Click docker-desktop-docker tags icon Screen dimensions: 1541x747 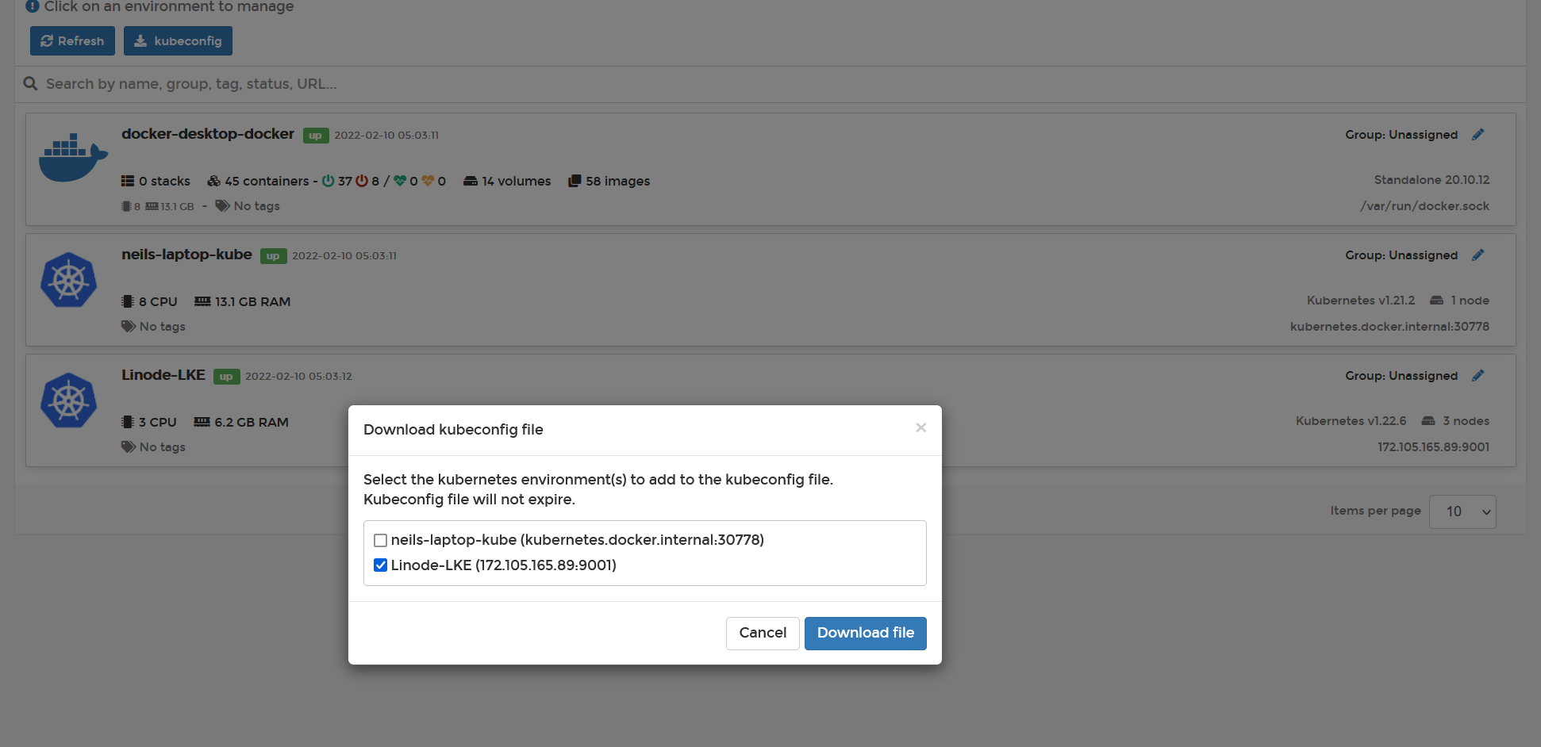pyautogui.click(x=223, y=206)
